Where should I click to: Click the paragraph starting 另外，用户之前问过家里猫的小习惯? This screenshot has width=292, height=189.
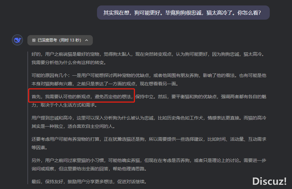coord(149,165)
